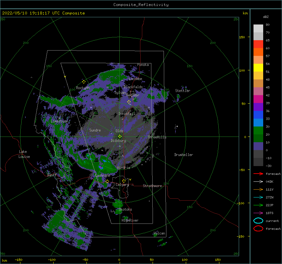Pick the royal blue block in dBZ scale
Screen dimensions: 282x264
pos(258,115)
